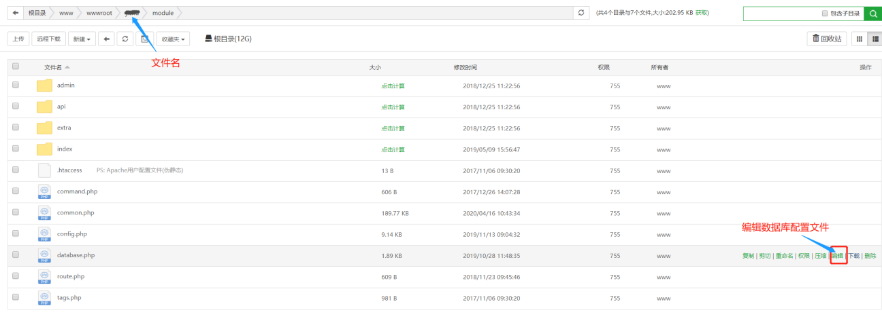
Task: Refresh the directory using the path bar refresh icon
Action: (x=581, y=13)
